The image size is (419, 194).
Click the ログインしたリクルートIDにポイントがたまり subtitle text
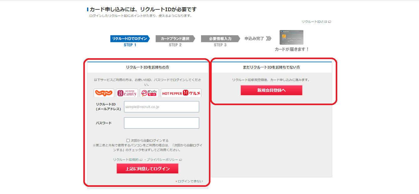(x=141, y=16)
